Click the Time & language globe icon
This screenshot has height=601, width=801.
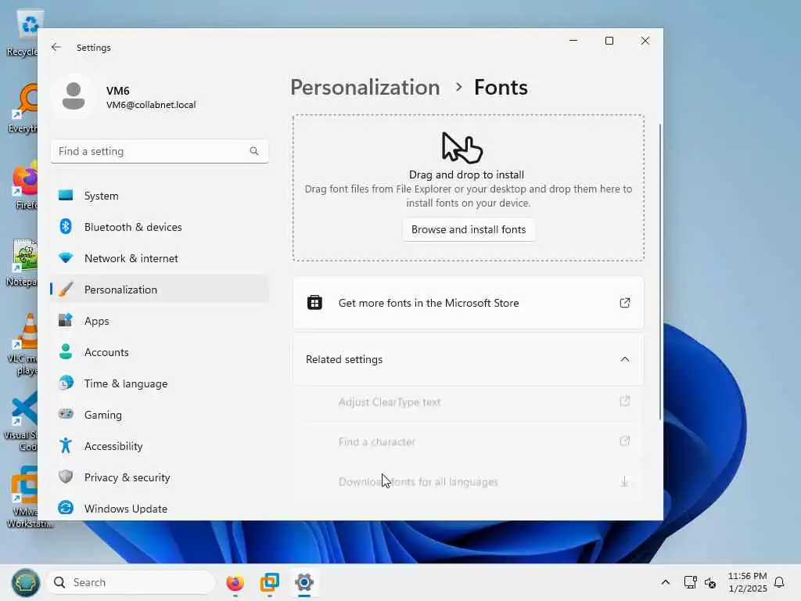click(66, 383)
